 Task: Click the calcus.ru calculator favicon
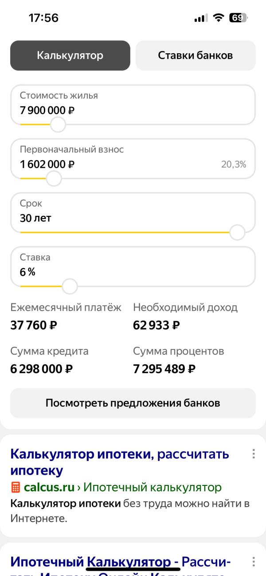[15, 488]
